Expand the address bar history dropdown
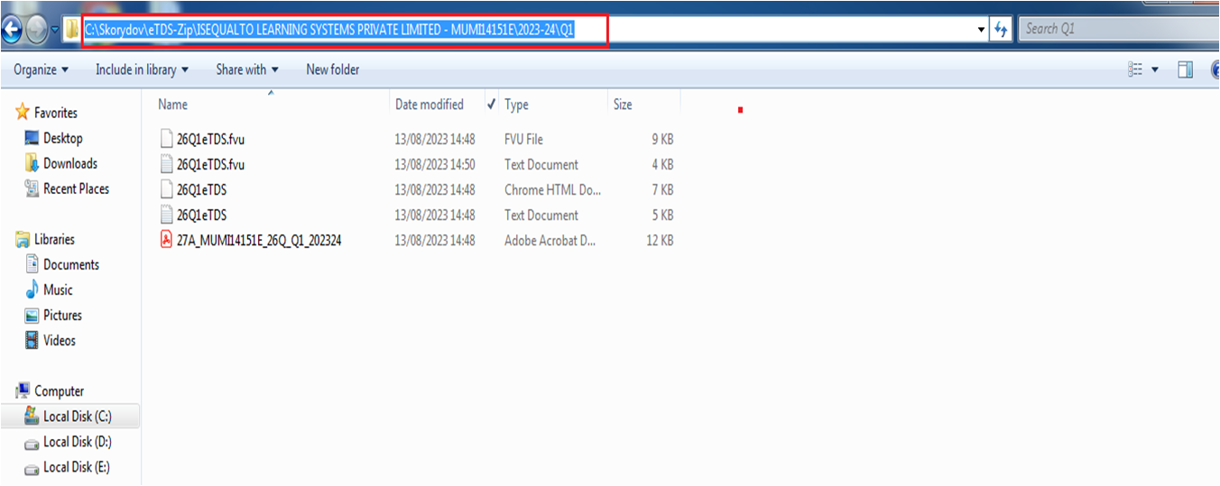 982,30
